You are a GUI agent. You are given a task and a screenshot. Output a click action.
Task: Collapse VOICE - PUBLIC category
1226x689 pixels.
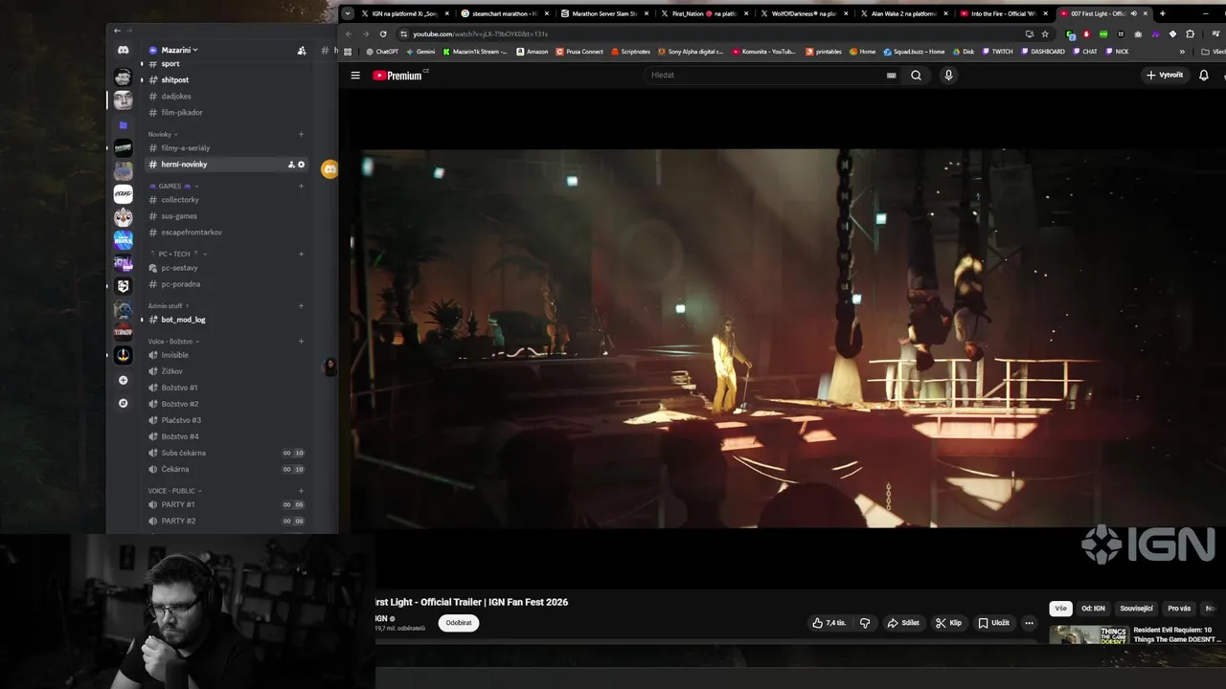coord(174,491)
